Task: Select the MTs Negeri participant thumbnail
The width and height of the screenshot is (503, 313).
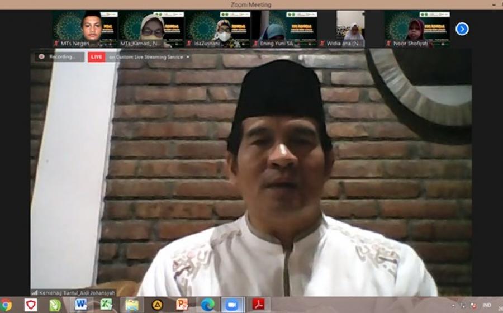Action: [x=85, y=29]
